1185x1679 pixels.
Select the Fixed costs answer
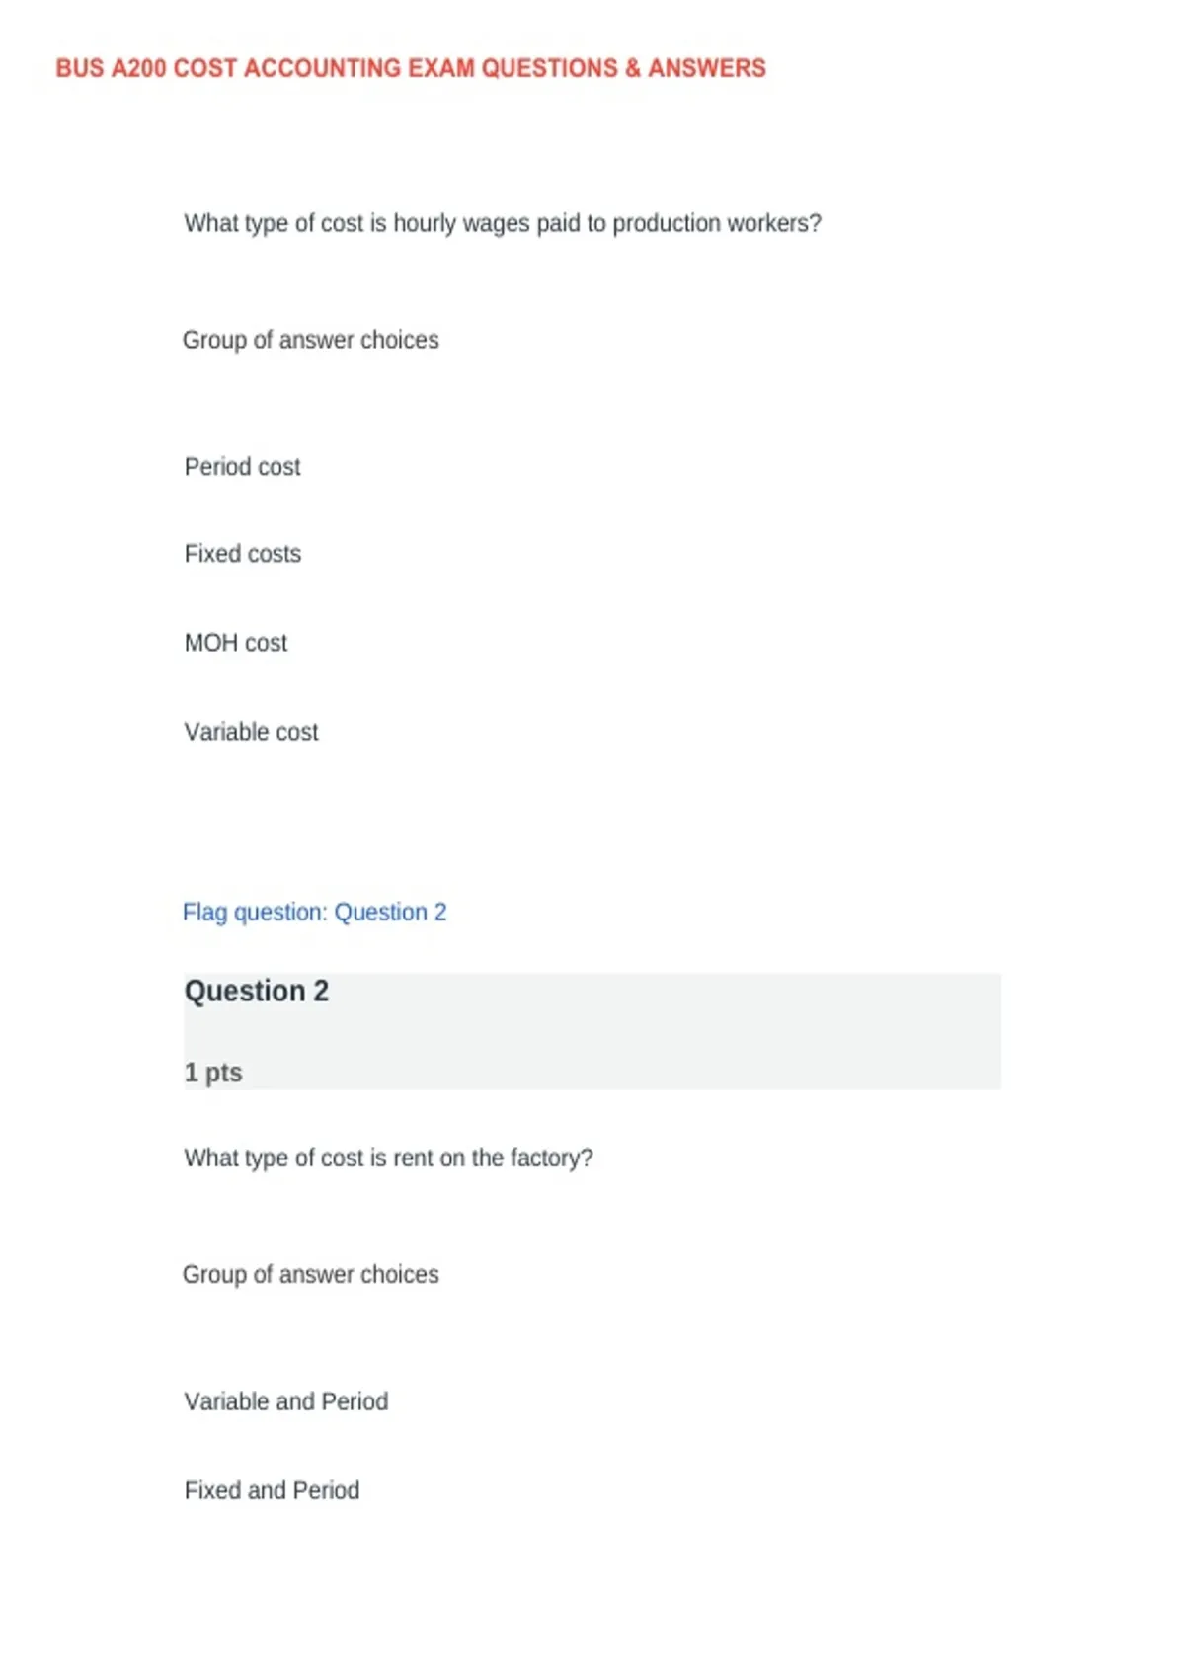[242, 554]
